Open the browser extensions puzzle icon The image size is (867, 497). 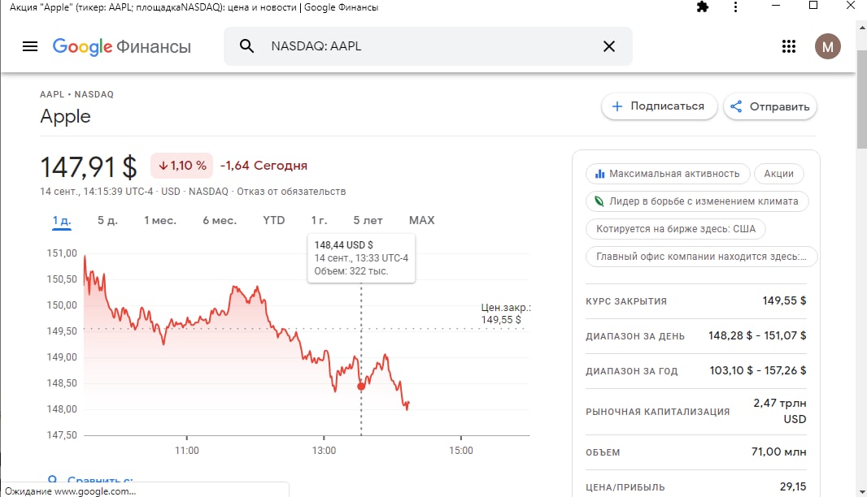(702, 7)
